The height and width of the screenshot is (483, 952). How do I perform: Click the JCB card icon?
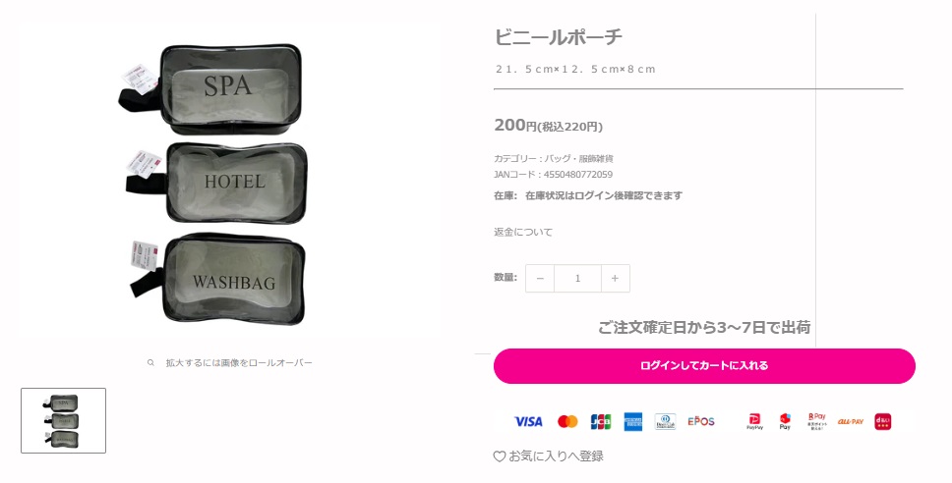(601, 421)
